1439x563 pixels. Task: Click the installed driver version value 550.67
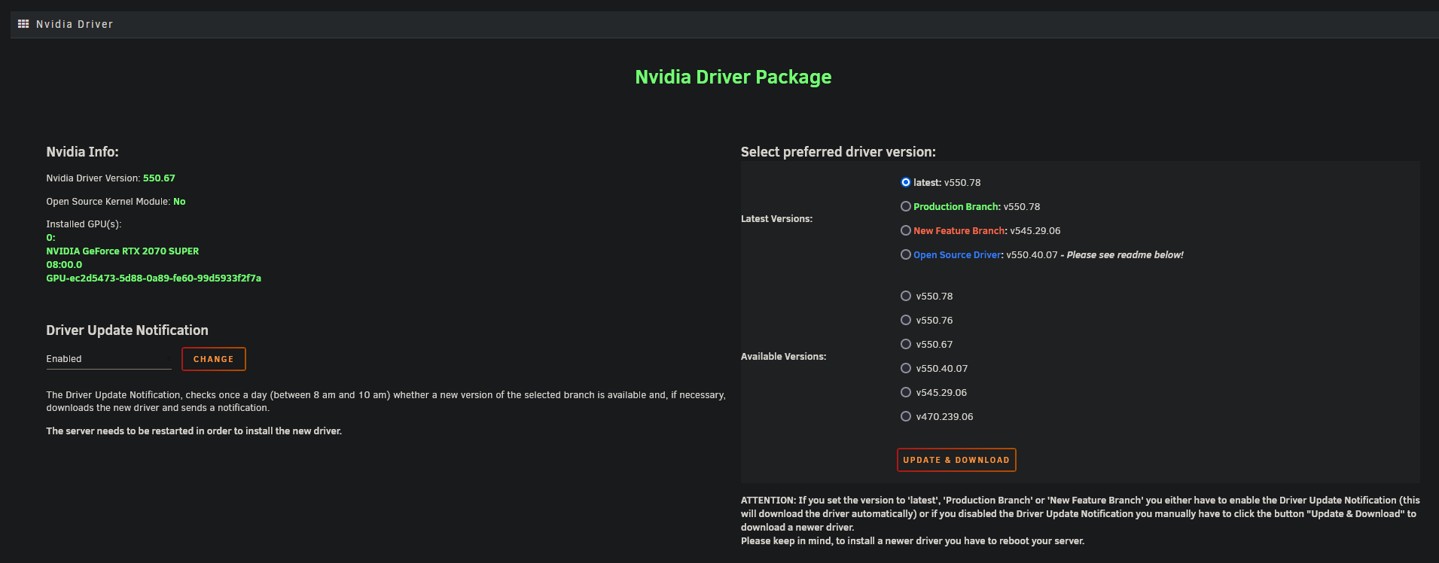tap(159, 178)
